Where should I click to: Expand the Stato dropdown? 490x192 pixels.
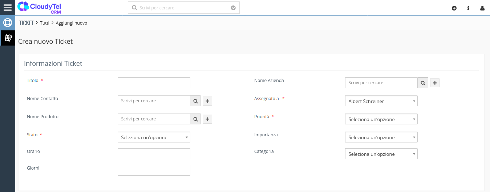click(x=154, y=137)
